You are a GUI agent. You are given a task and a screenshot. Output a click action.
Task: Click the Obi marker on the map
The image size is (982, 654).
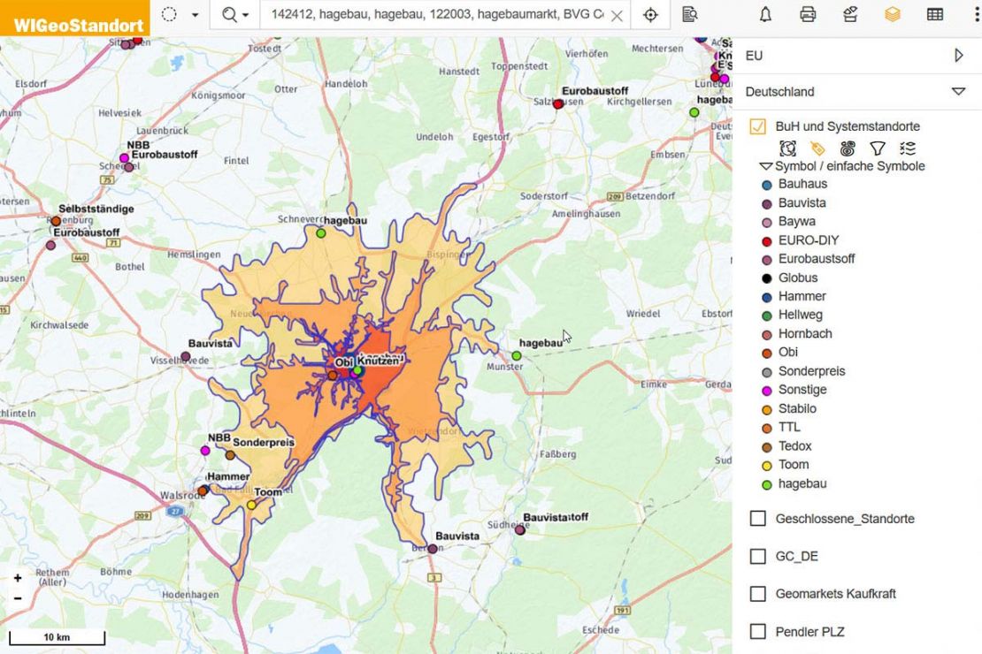tap(333, 376)
